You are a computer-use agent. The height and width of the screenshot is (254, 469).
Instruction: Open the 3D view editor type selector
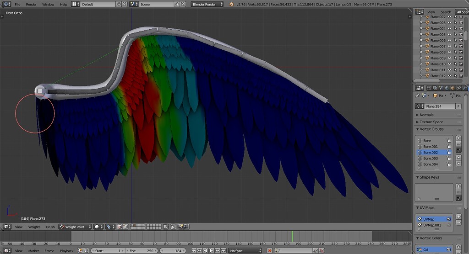pos(7,227)
